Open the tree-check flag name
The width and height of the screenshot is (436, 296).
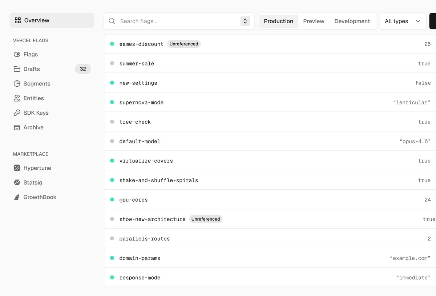point(135,122)
